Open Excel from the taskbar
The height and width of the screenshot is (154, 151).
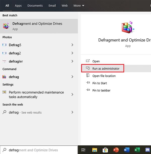click(137, 150)
